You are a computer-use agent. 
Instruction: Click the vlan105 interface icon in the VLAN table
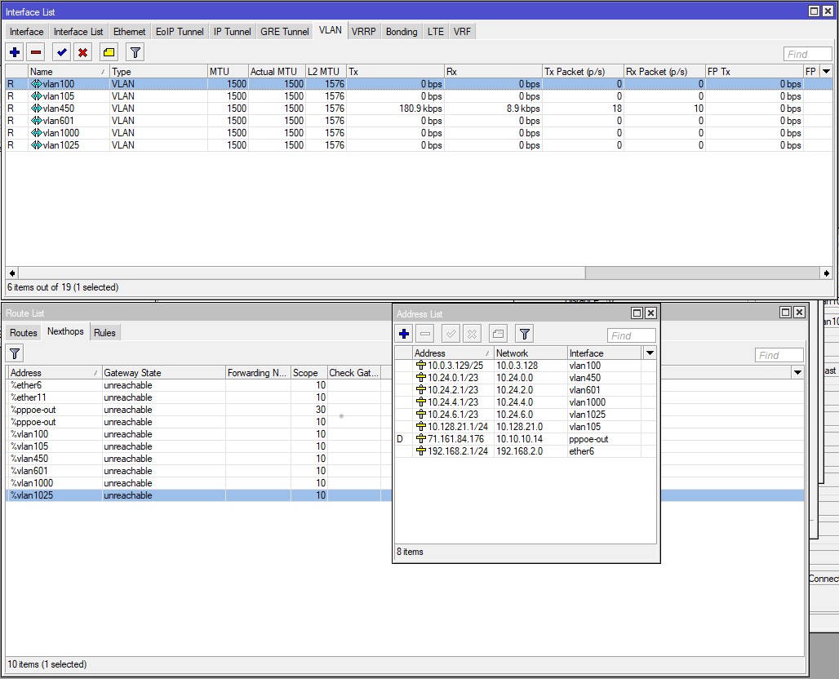point(37,96)
